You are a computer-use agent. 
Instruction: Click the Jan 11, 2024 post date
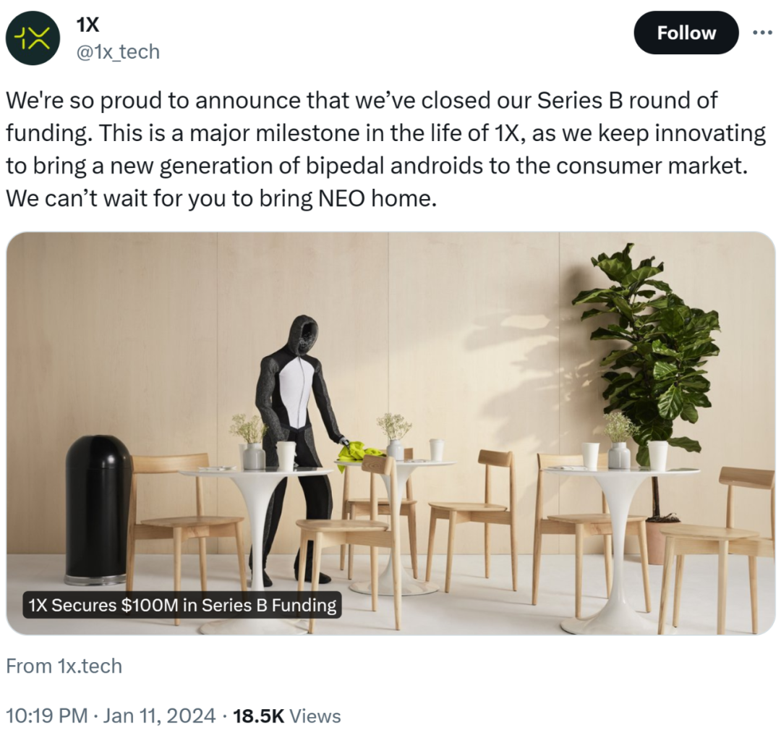tap(158, 716)
